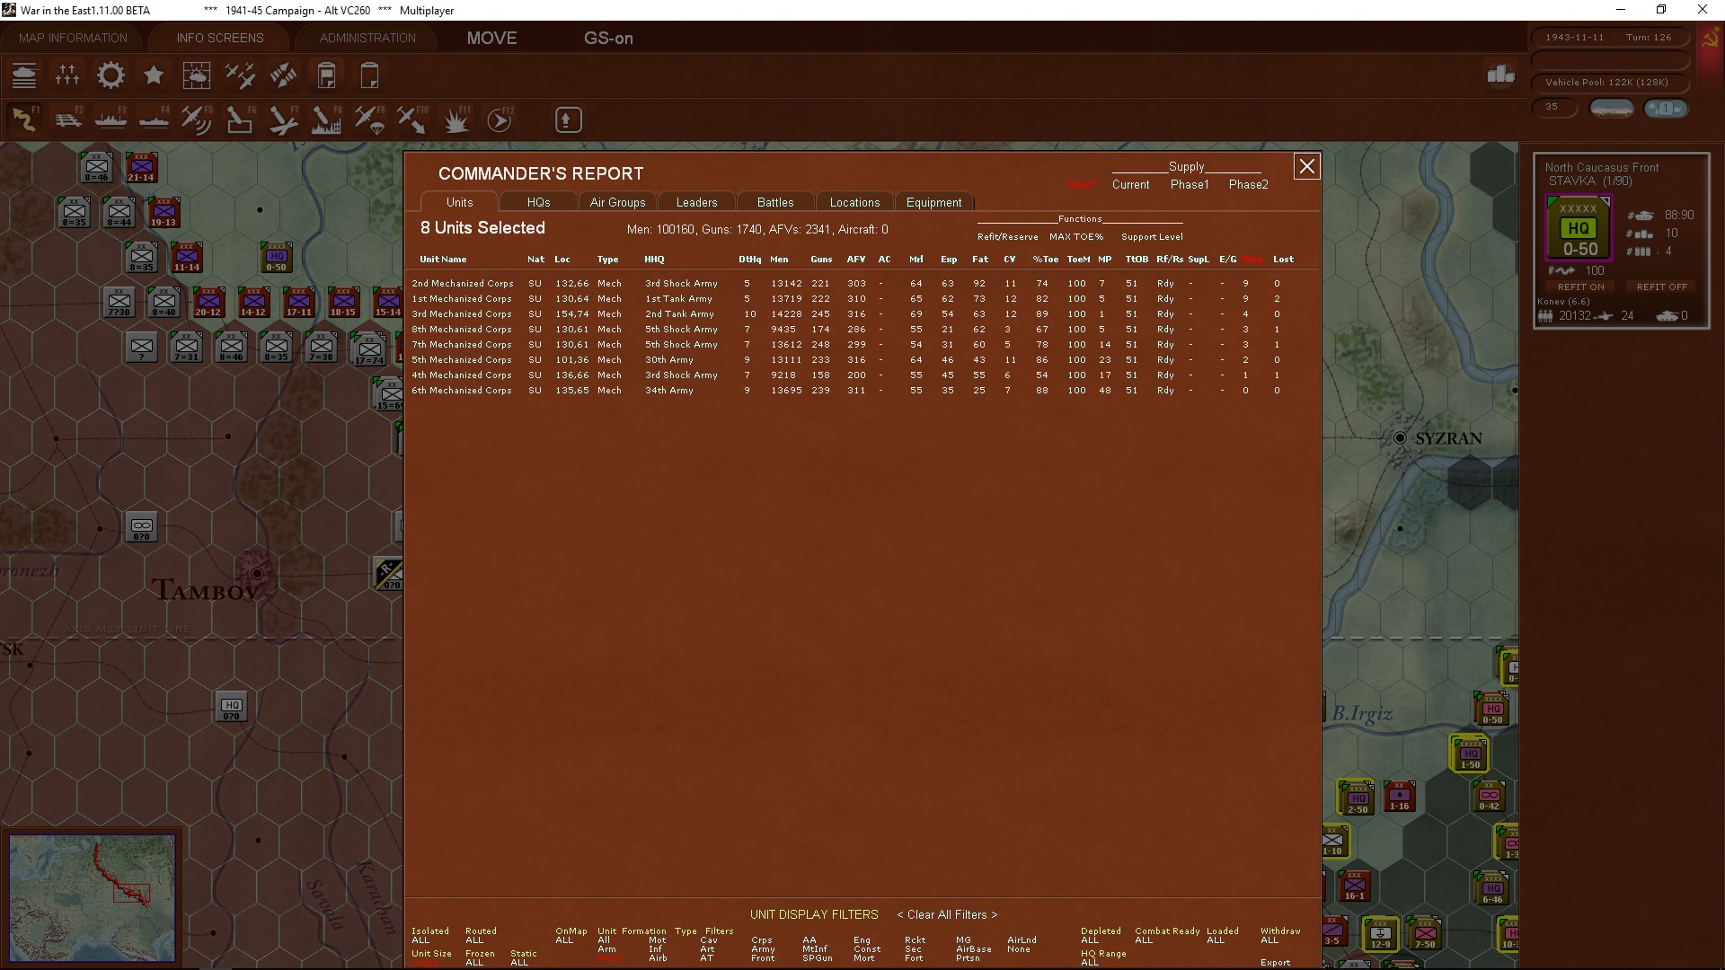Screen dimensions: 1725x970
Task: Turn REFIT ON for North Caucasus Front
Action: pos(1580,287)
